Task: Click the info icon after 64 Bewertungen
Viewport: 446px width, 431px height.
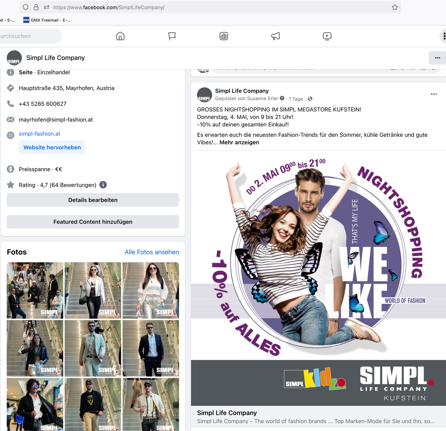Action: pyautogui.click(x=103, y=185)
